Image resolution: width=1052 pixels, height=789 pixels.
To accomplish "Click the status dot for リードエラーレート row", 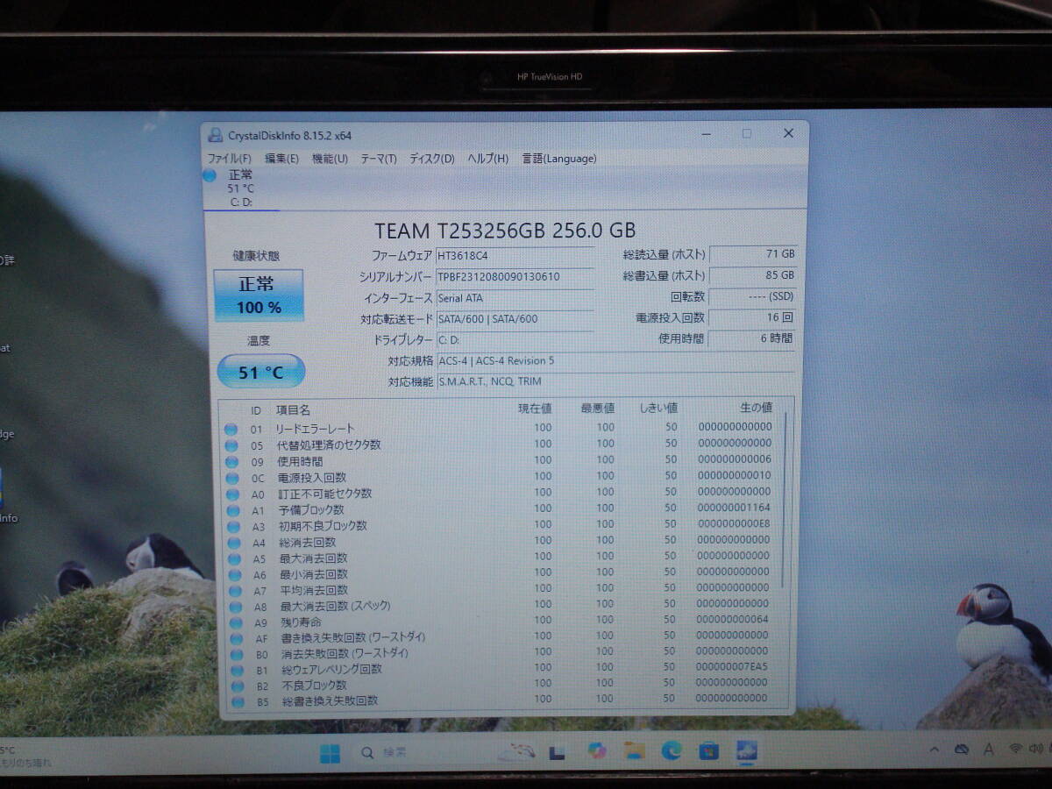I will (231, 430).
